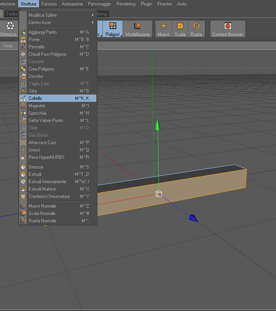Open Setta Valore Punto icon

(23, 120)
